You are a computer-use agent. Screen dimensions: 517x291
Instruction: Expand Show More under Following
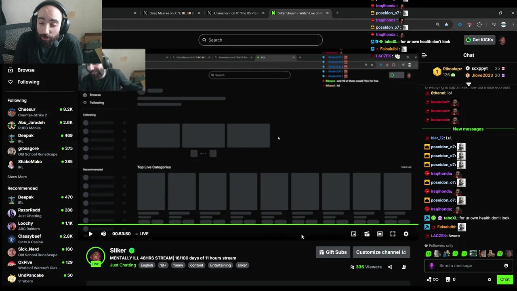(17, 177)
